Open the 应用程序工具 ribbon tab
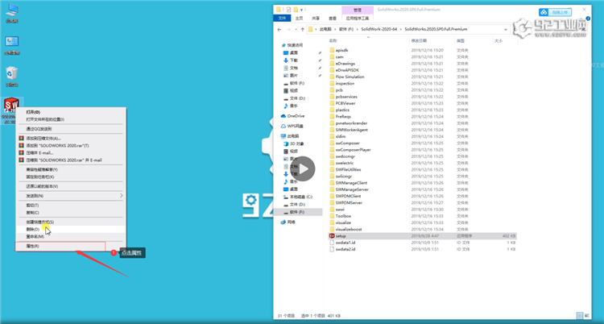The image size is (604, 324). tap(358, 18)
